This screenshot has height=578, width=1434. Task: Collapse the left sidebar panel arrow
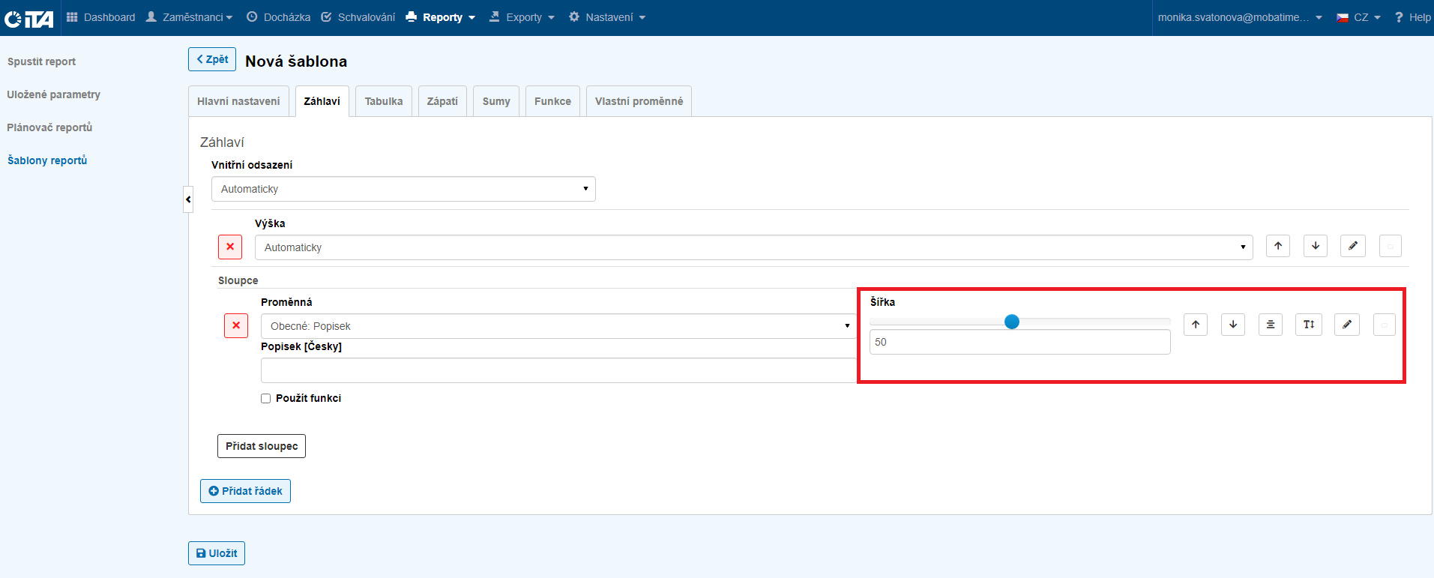(x=188, y=199)
